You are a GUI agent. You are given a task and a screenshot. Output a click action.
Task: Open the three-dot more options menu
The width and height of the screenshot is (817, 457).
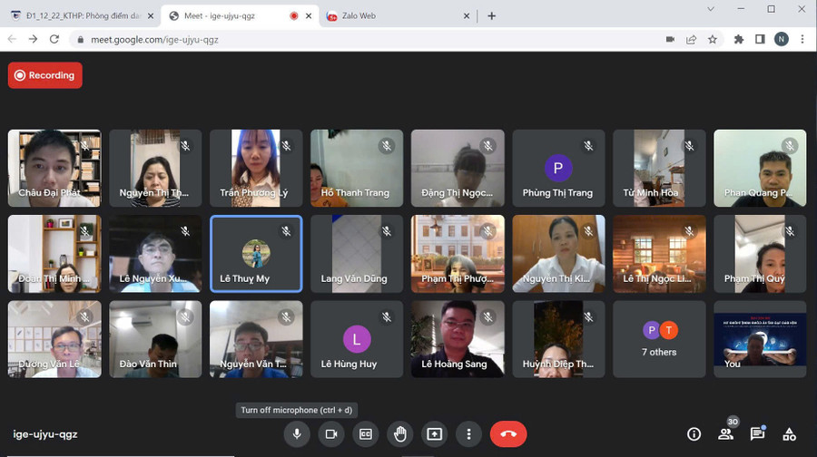pos(469,434)
